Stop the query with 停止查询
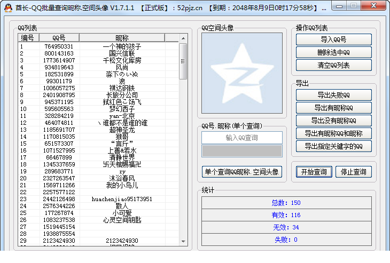 354,172
